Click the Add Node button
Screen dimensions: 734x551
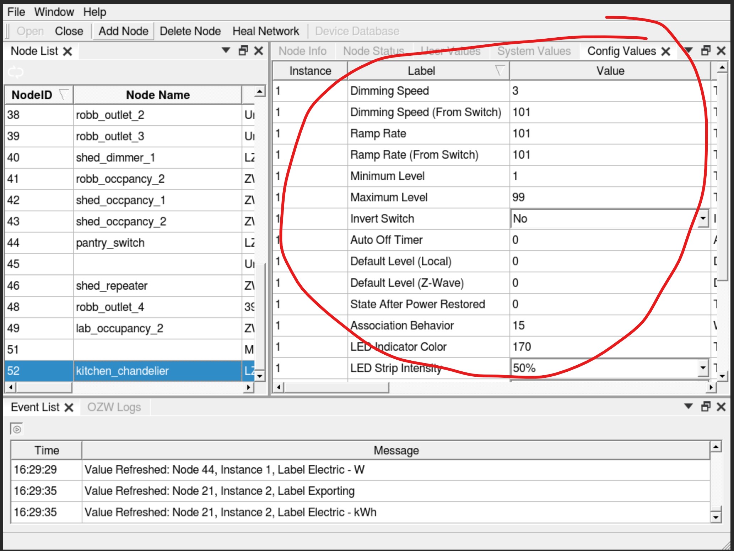123,31
